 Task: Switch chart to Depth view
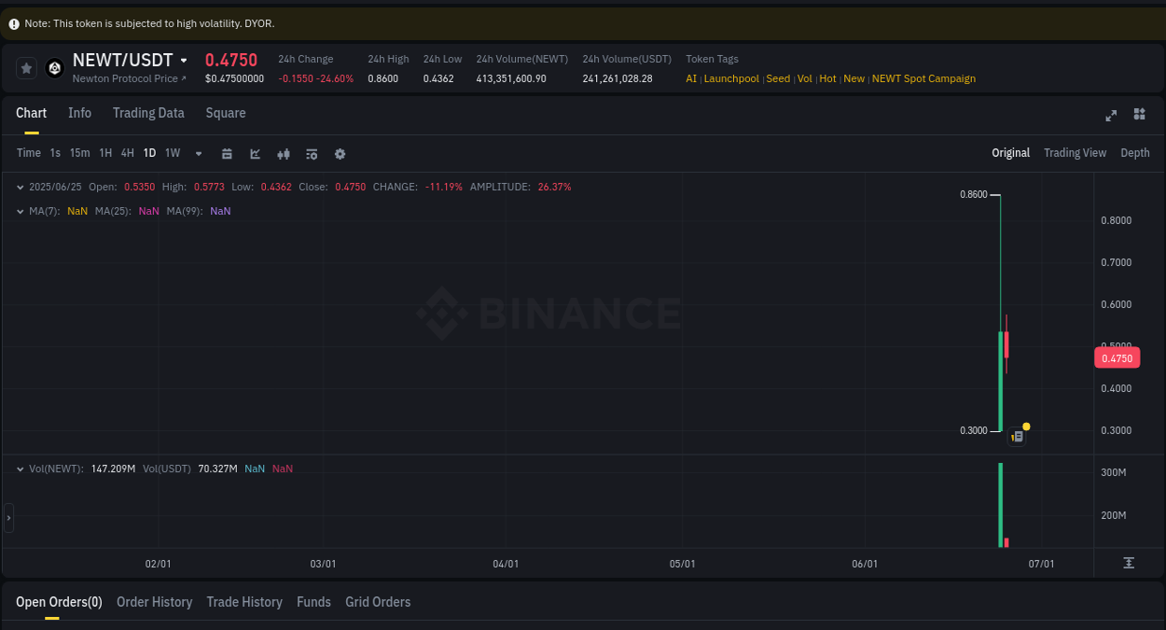coord(1135,152)
